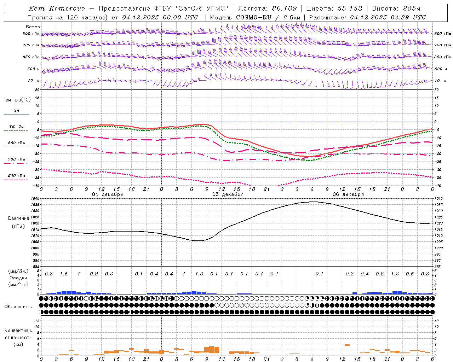Screen dimensions: 453x362
Task: Click the tallest orange convective cloud bar
Action: (x=212, y=350)
